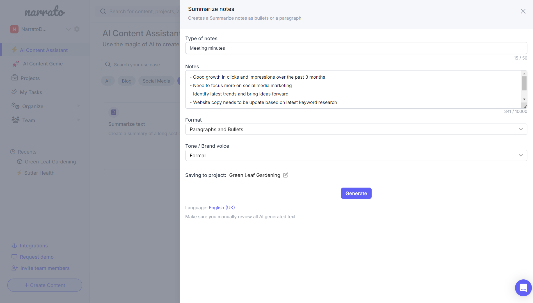Open workspace settings gear icon

pos(77,29)
